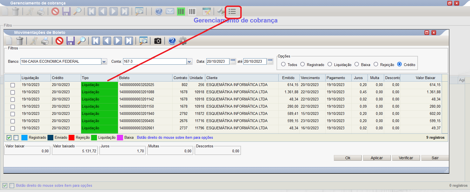Click the green barcode icon in Gerenciamento de cobrança toolbar
Image resolution: width=470 pixels, height=192 pixels.
pyautogui.click(x=181, y=11)
